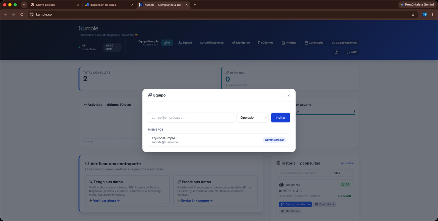Click the Kumple logo
Viewport: 438px width, 221px height.
coord(88,28)
